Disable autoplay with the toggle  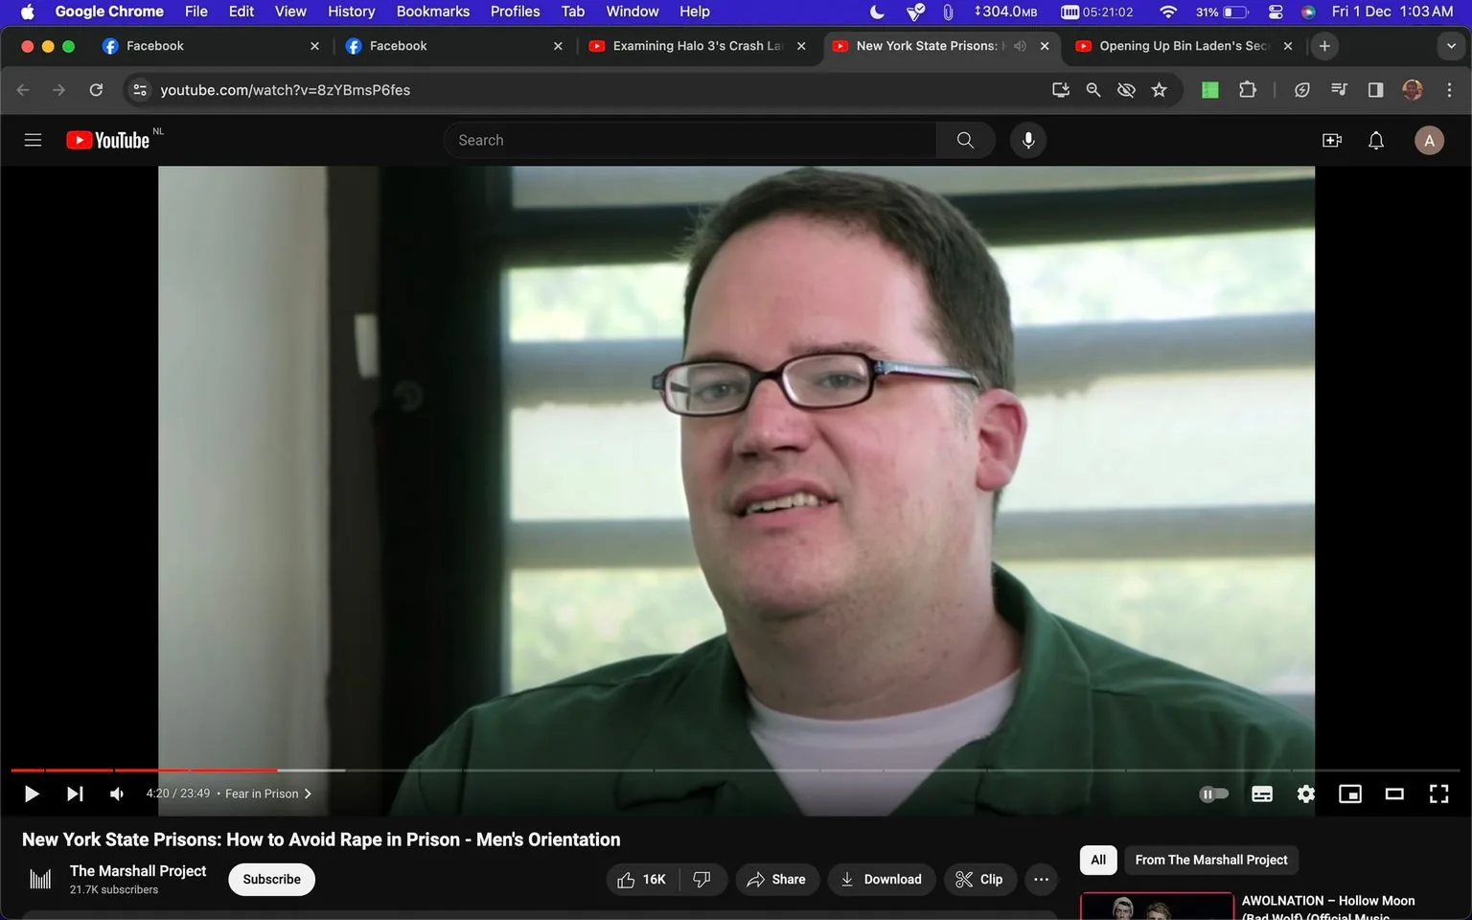[x=1213, y=793]
